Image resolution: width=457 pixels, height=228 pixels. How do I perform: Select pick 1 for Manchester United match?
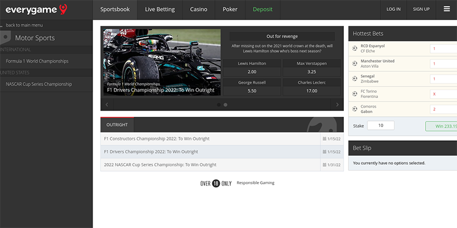[x=443, y=64]
